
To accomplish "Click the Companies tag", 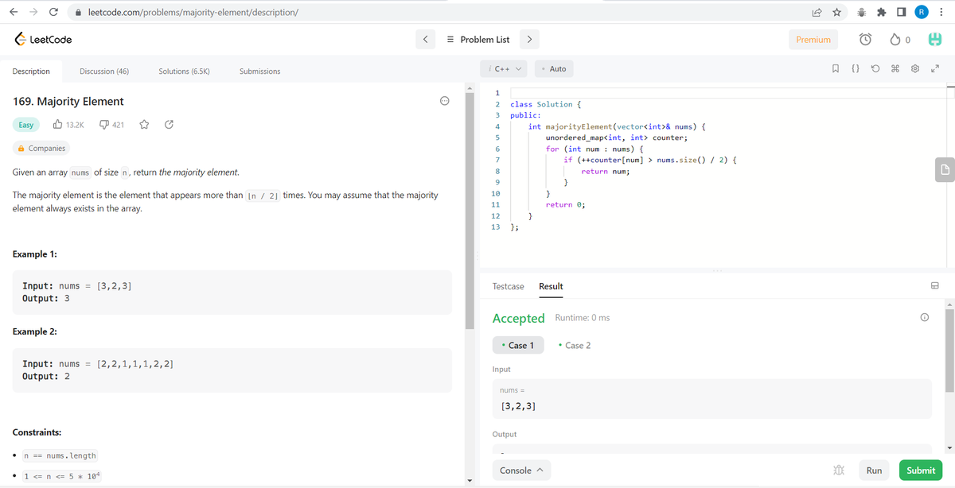I will coord(41,149).
